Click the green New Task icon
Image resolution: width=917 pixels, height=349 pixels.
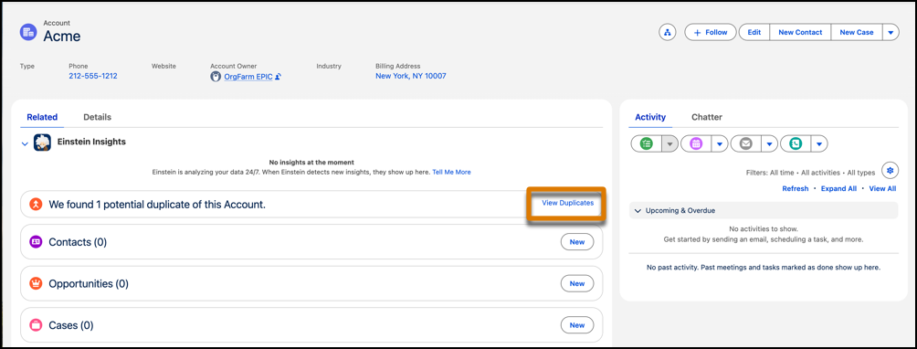(647, 143)
